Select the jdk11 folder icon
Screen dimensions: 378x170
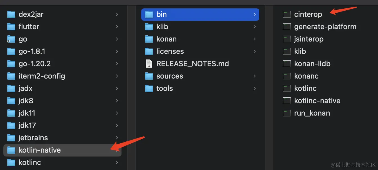[x=11, y=113]
